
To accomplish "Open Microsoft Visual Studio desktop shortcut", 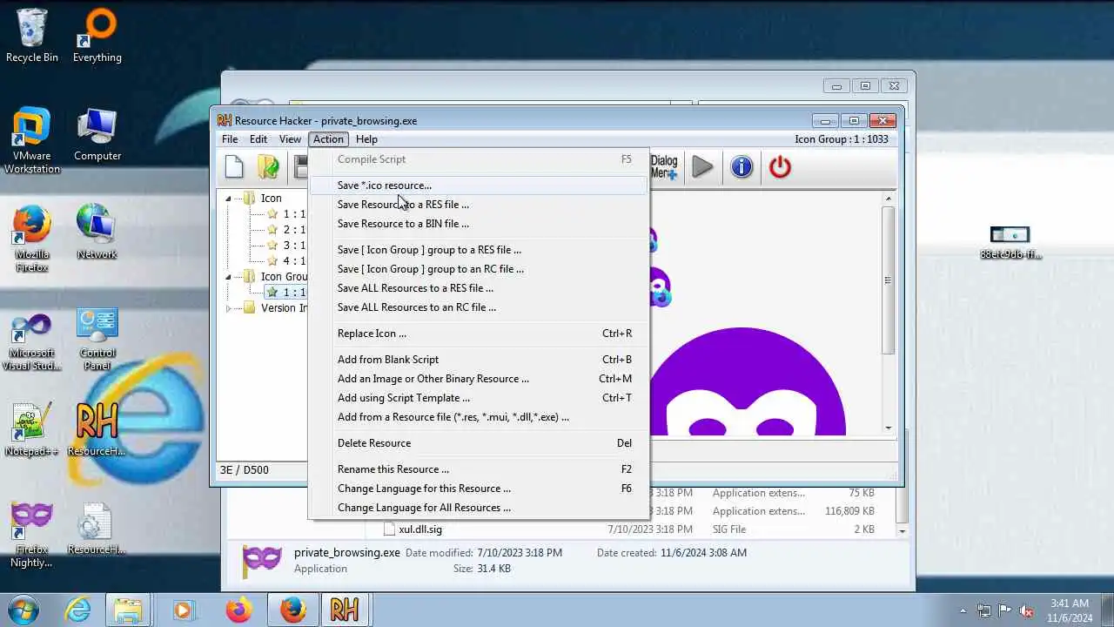I will [32, 341].
